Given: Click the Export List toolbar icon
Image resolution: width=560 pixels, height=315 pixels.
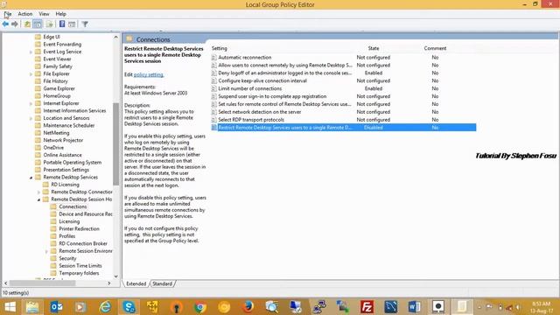Looking at the screenshot, I should [50, 24].
